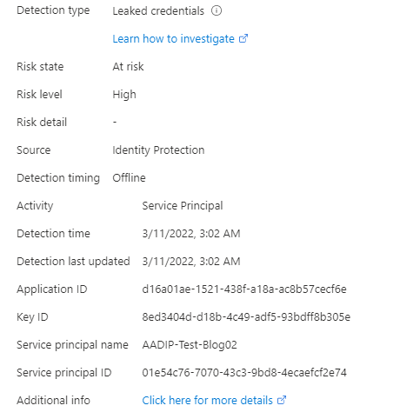
Task: Click the Leaked credentials detection type text
Action: coord(158,11)
